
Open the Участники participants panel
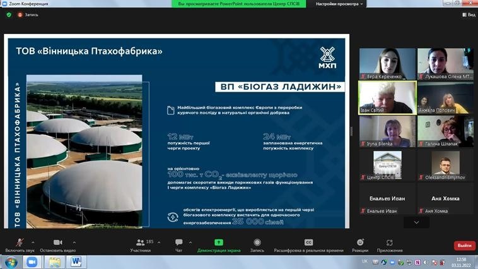tap(140, 245)
